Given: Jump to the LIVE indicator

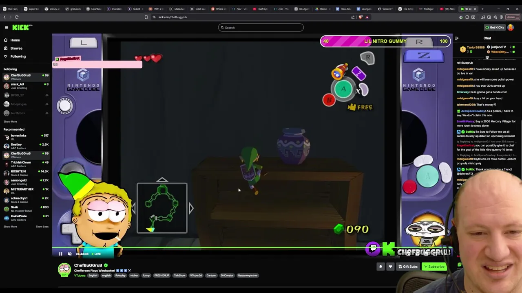Looking at the screenshot, I should point(96,254).
